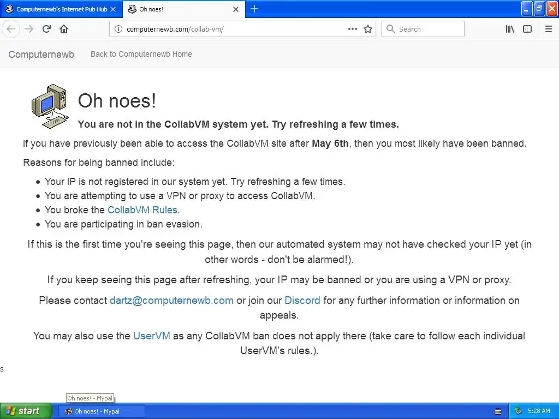This screenshot has height=419, width=559.
Task: Restore down the browser window
Action: (x=539, y=9)
